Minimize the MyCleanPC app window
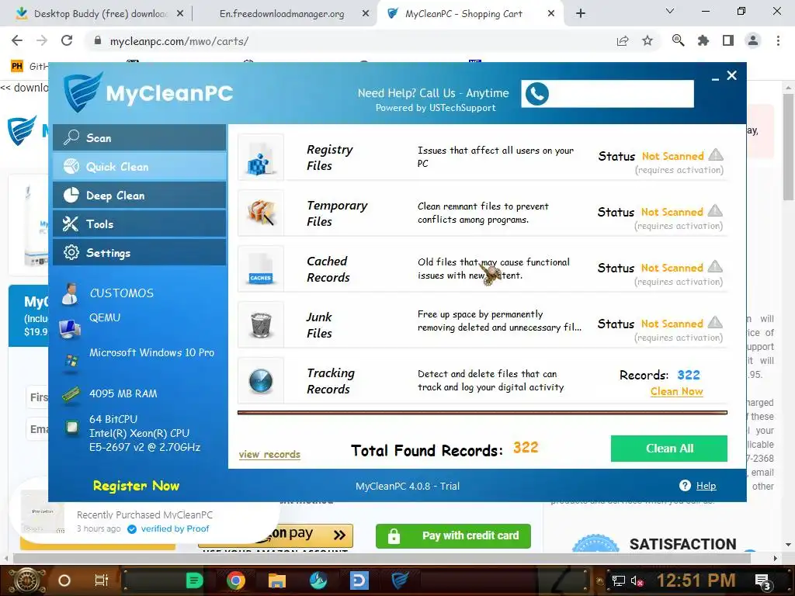This screenshot has width=795, height=596. pyautogui.click(x=715, y=78)
